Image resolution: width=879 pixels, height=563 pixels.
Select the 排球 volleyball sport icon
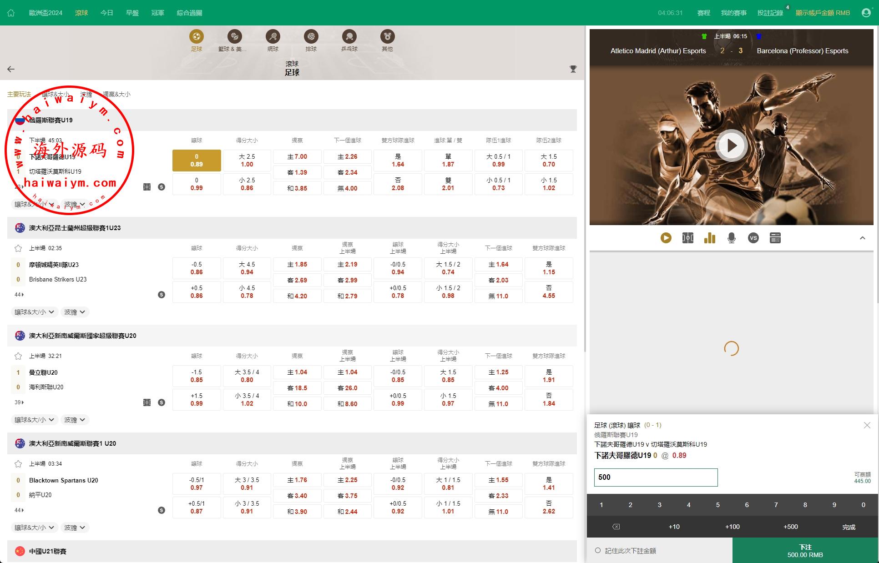[311, 36]
